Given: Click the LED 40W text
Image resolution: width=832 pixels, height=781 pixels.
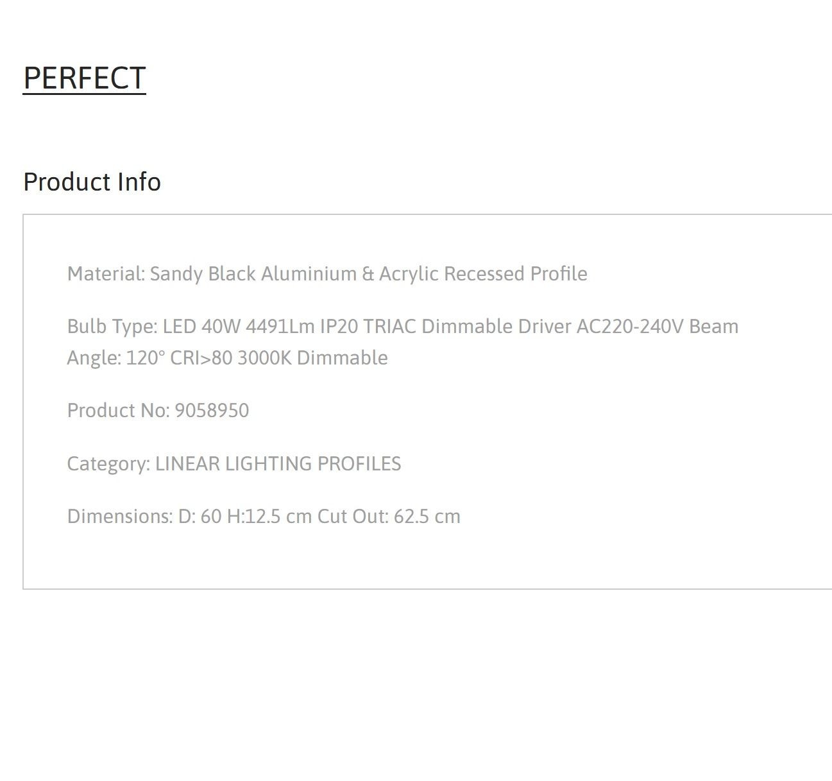Looking at the screenshot, I should point(201,327).
